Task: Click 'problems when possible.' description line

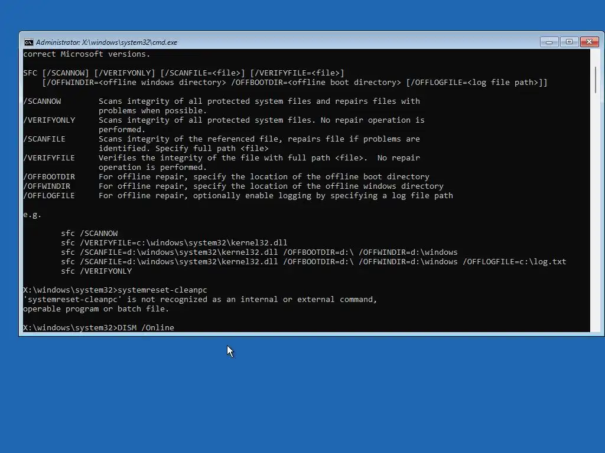Action: pos(152,110)
